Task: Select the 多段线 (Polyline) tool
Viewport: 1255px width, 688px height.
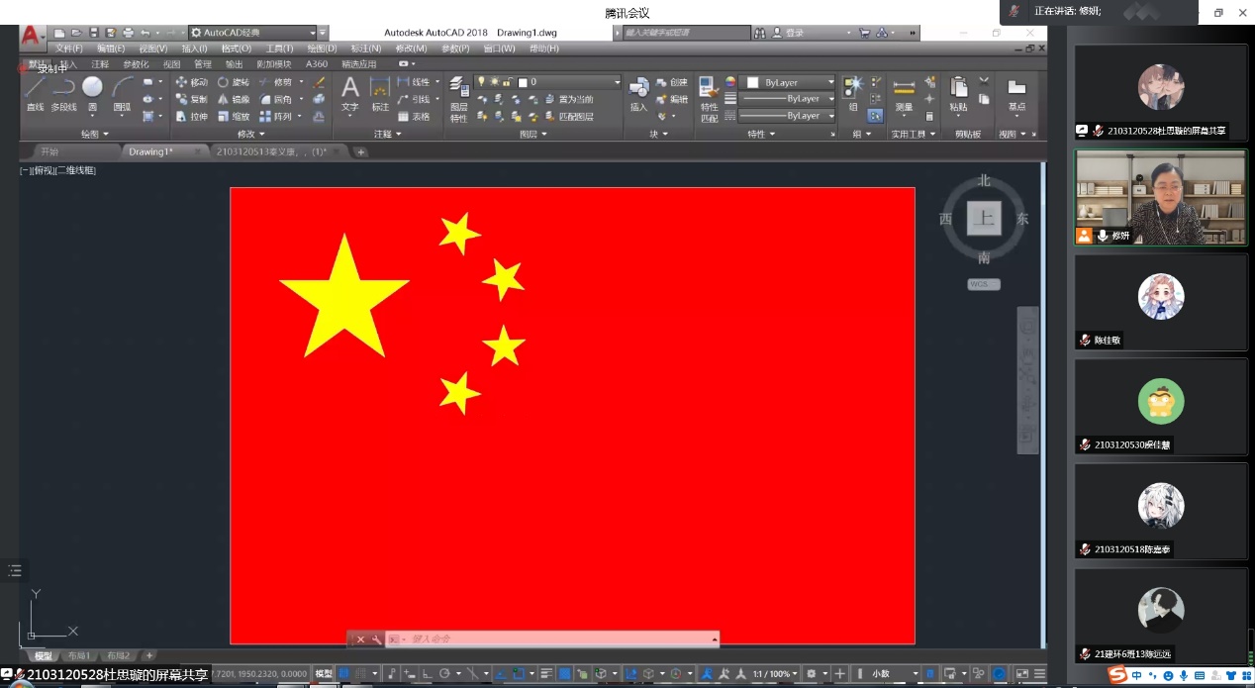Action: (x=63, y=92)
